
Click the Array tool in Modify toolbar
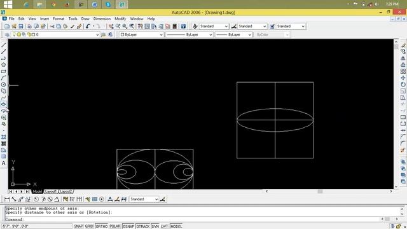[x=403, y=71]
